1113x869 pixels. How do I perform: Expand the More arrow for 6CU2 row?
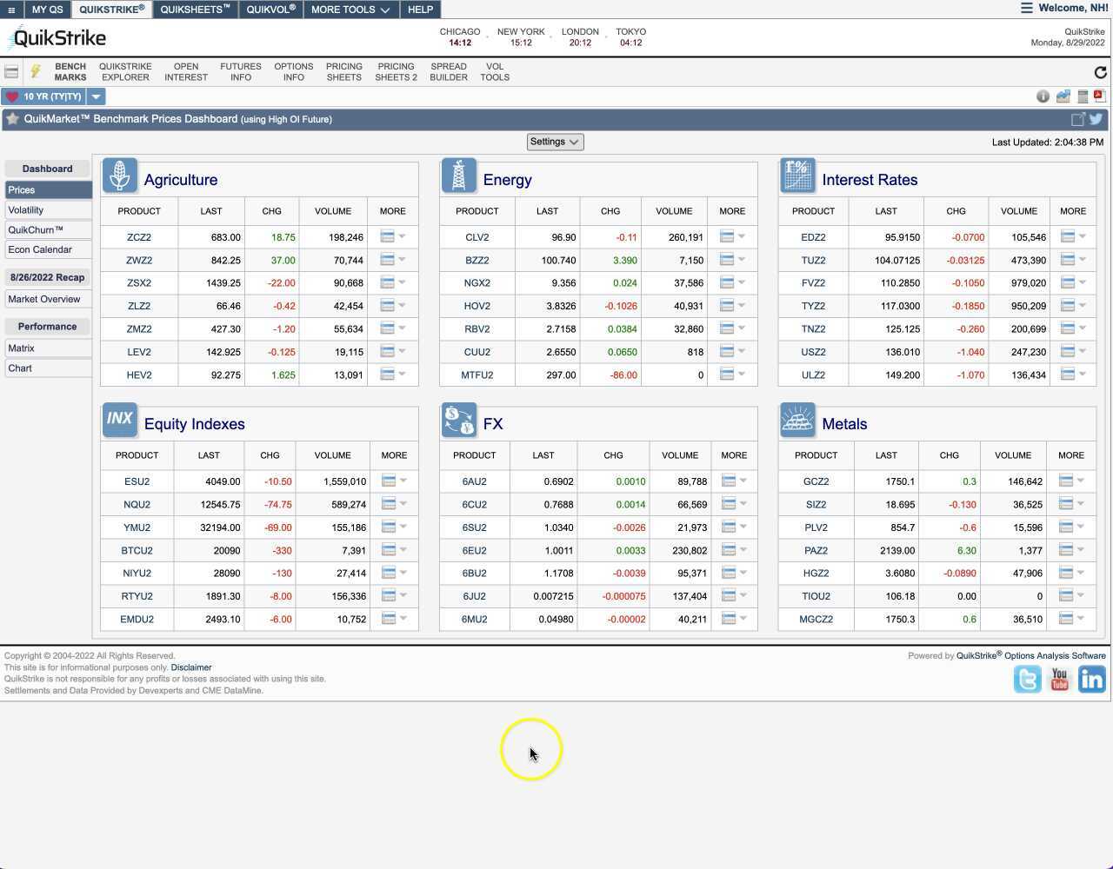(743, 503)
